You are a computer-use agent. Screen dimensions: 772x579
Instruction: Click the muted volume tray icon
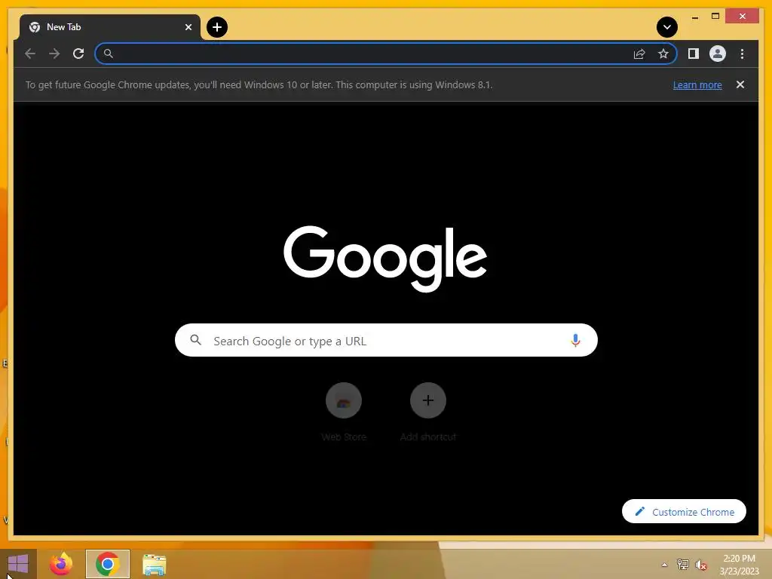(700, 565)
